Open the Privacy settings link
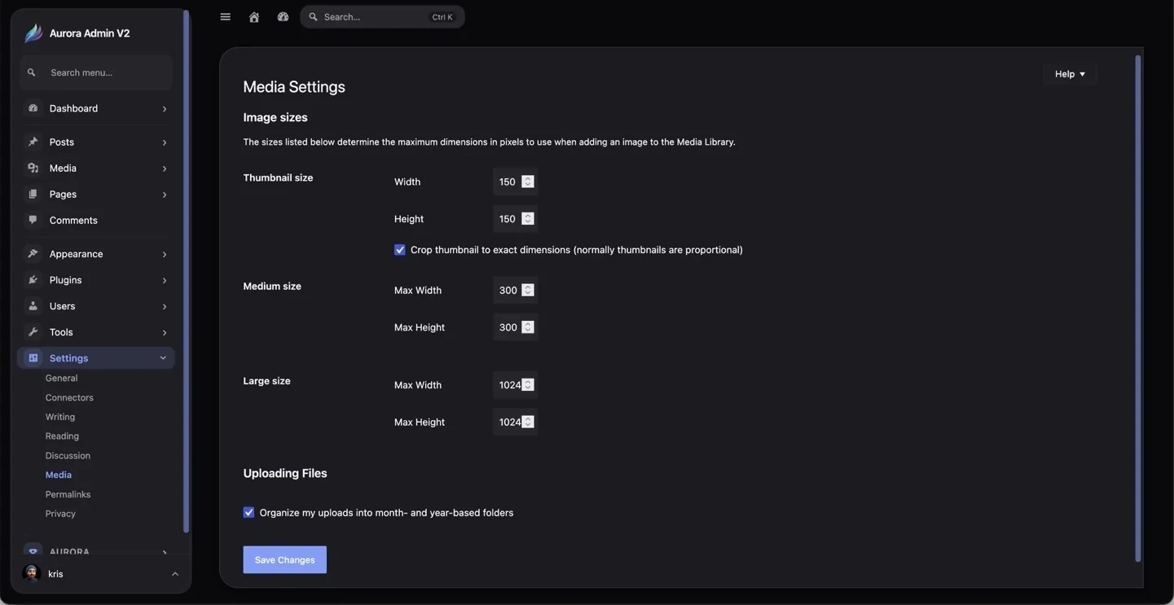This screenshot has height=605, width=1174. (60, 514)
